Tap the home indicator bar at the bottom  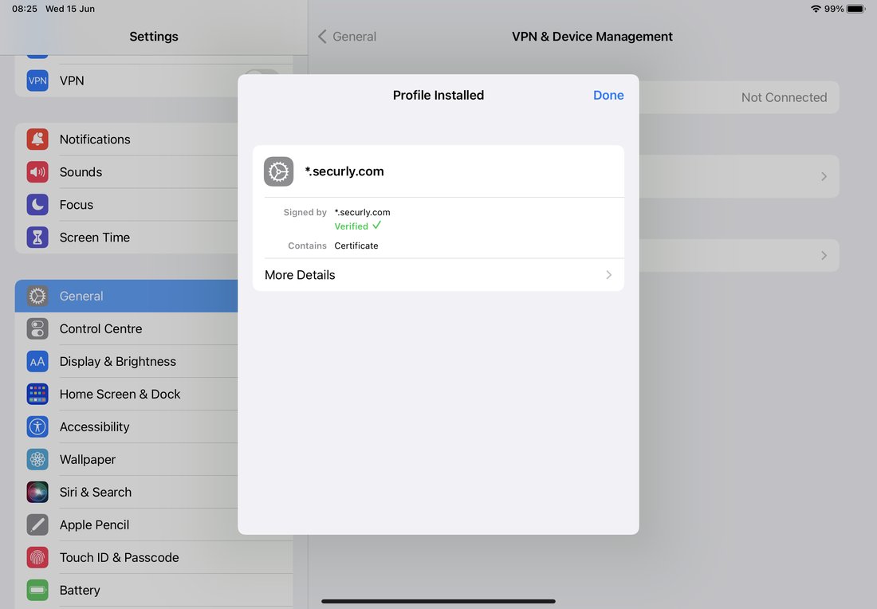(x=438, y=602)
